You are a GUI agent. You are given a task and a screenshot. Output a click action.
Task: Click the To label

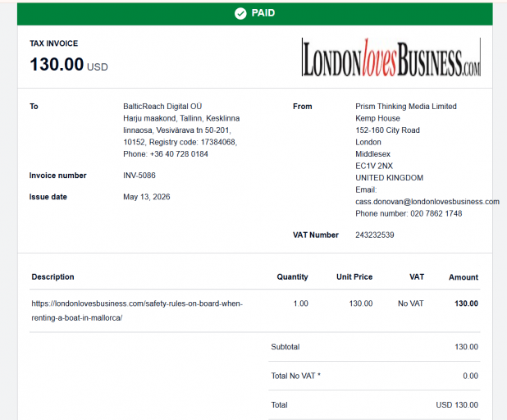click(x=34, y=107)
